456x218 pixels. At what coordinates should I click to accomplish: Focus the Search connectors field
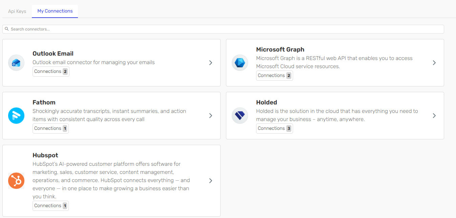(223, 29)
